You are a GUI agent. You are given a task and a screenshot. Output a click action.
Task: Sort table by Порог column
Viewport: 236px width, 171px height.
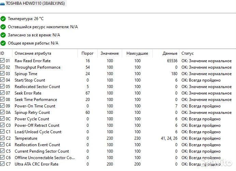[x=88, y=53]
